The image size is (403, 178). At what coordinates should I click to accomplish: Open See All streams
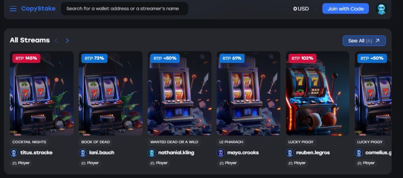click(364, 41)
